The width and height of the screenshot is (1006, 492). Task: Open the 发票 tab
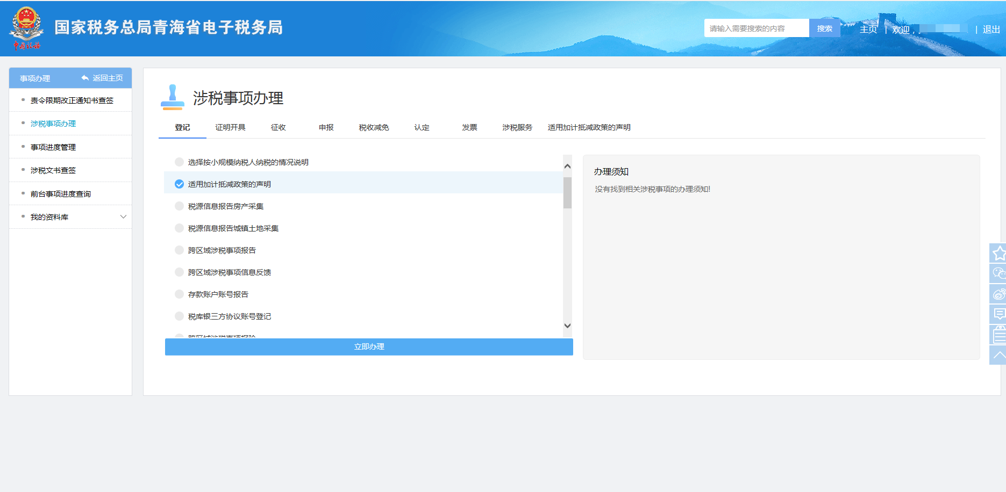coord(468,127)
